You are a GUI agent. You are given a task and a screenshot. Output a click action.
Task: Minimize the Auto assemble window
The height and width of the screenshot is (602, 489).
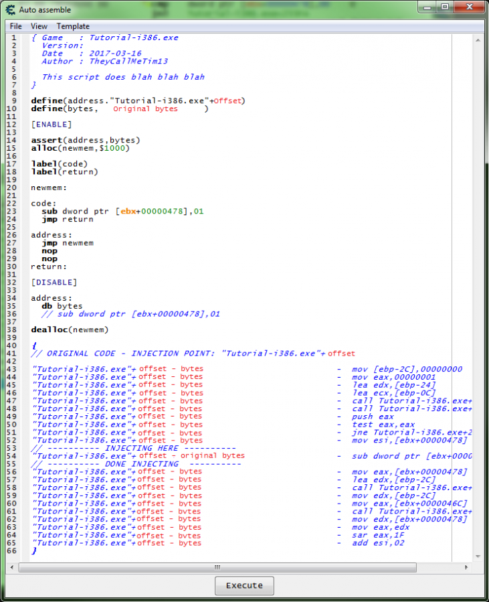427,7
